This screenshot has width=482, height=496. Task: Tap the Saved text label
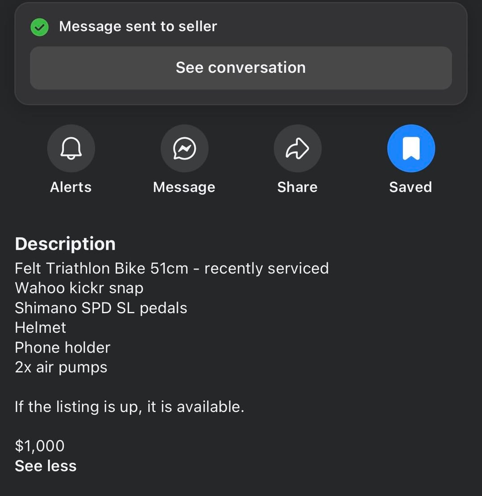(410, 187)
